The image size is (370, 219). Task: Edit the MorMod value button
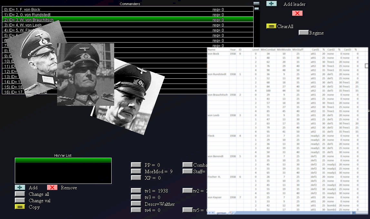pyautogui.click(x=136, y=171)
